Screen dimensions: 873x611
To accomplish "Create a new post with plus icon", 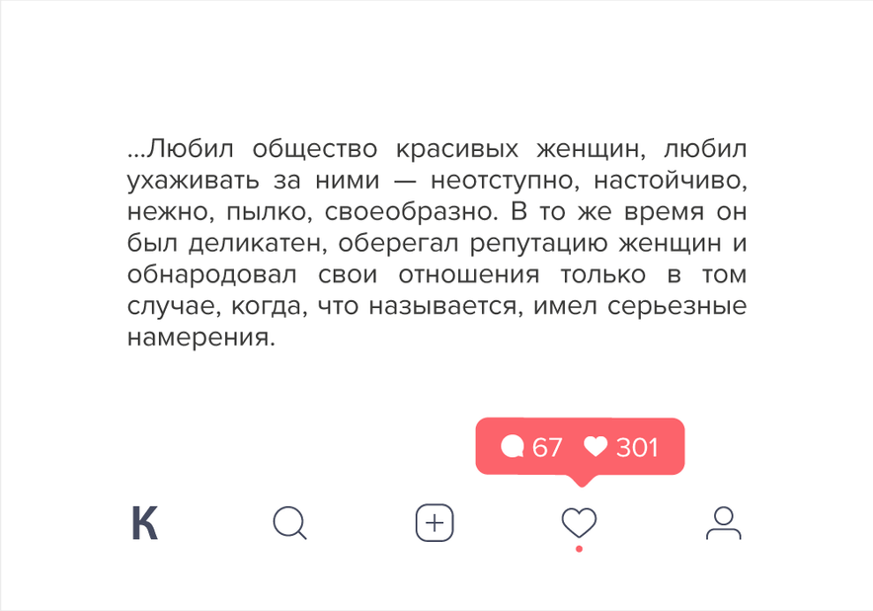I will tap(435, 523).
